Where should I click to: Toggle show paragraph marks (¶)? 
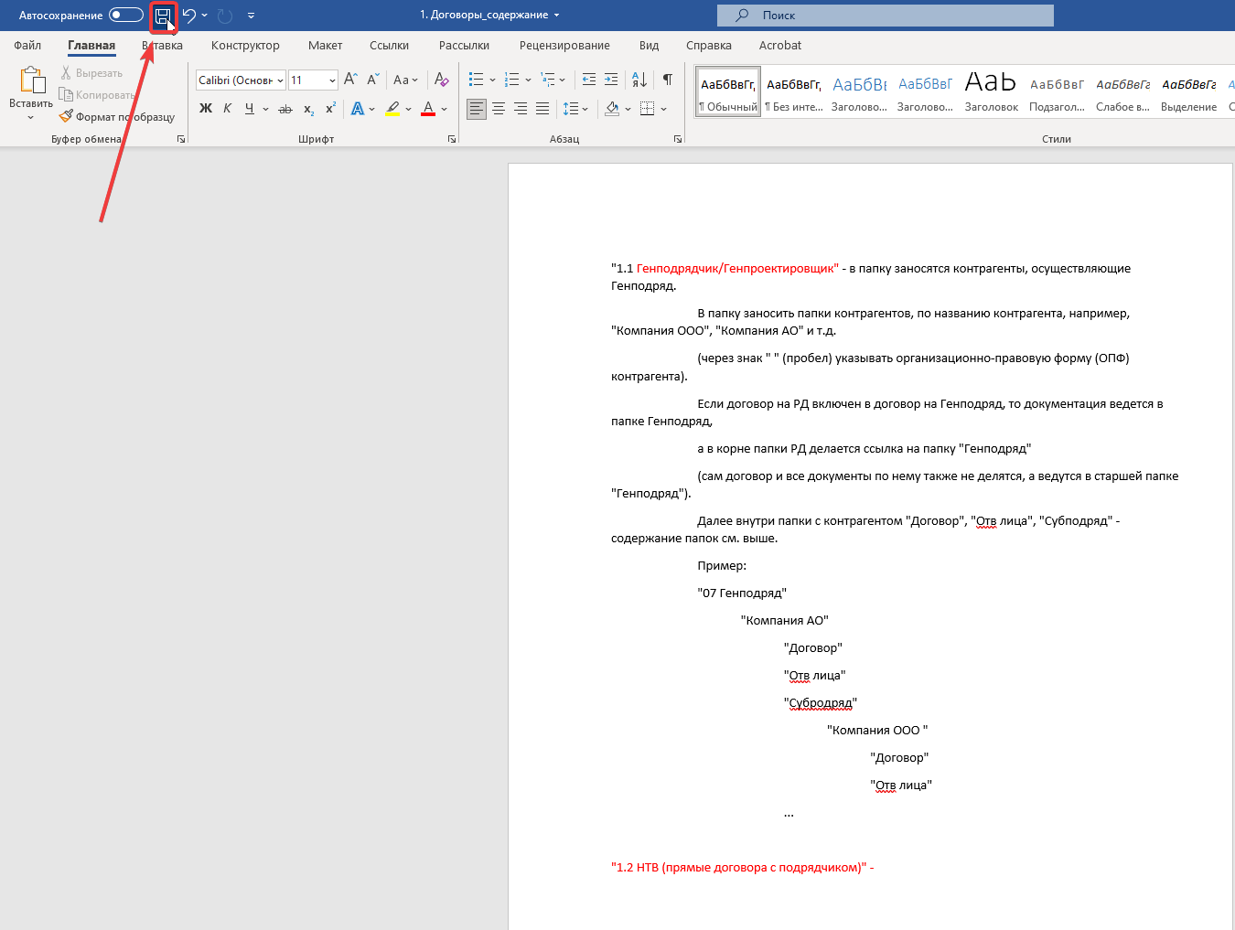pyautogui.click(x=668, y=80)
